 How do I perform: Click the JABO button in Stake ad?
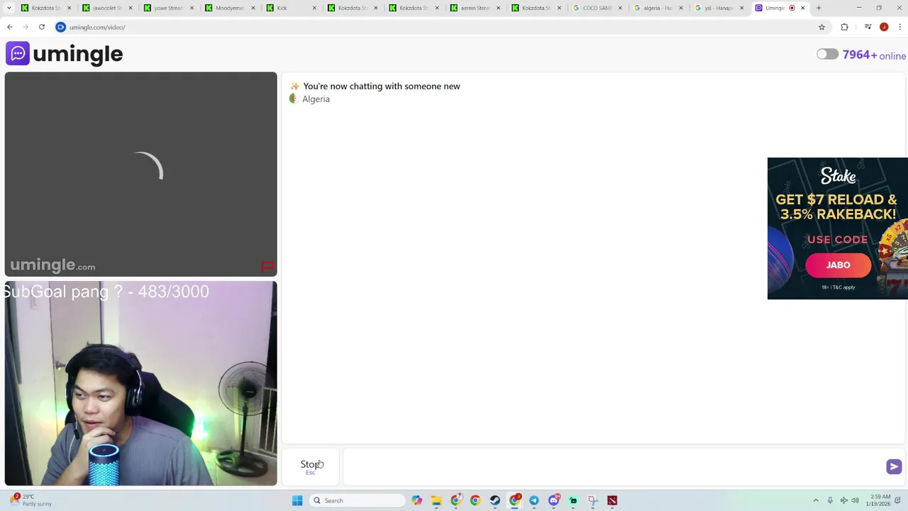(x=838, y=265)
